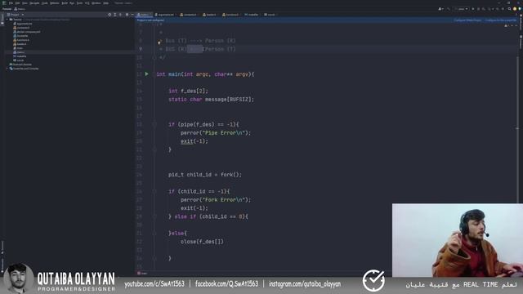
Task: Click the yellow updates circle icon
Action: click(x=515, y=9)
